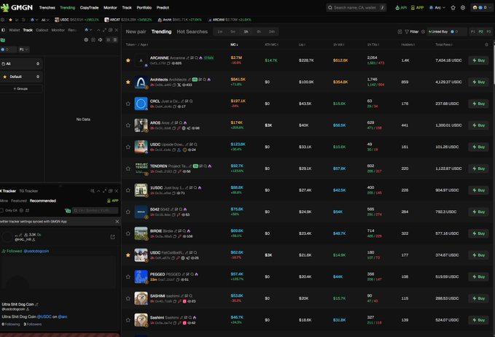The width and height of the screenshot is (495, 337).
Task: Open the target settings icon in Track panel
Action: 86,40
